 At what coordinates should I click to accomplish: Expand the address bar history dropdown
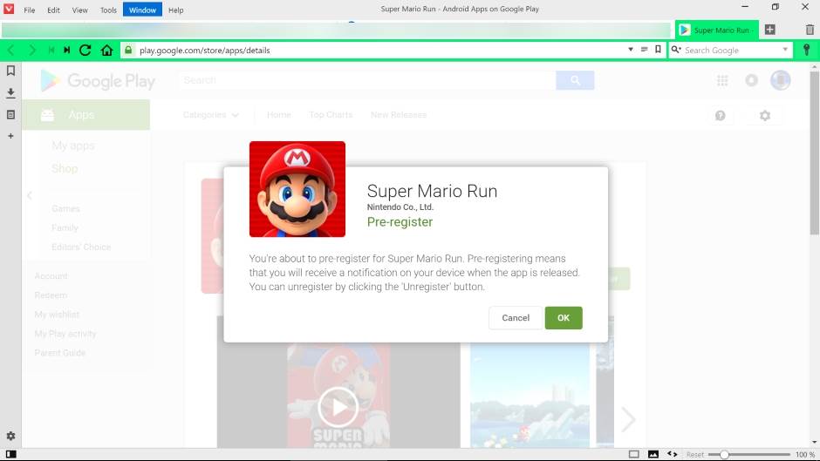[x=631, y=50]
